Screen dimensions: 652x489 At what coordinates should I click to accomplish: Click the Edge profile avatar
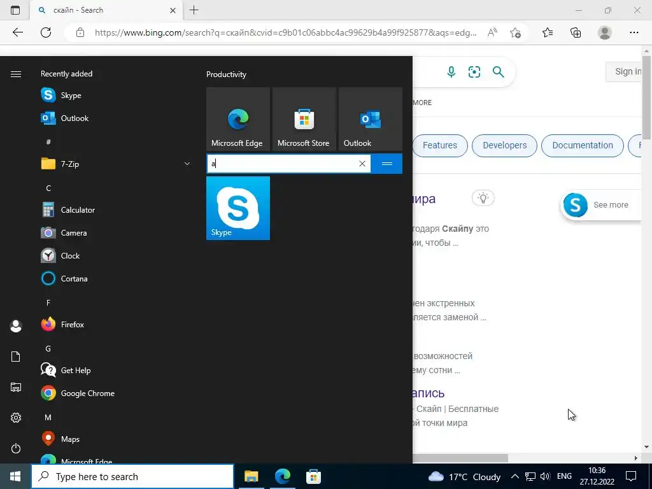605,32
